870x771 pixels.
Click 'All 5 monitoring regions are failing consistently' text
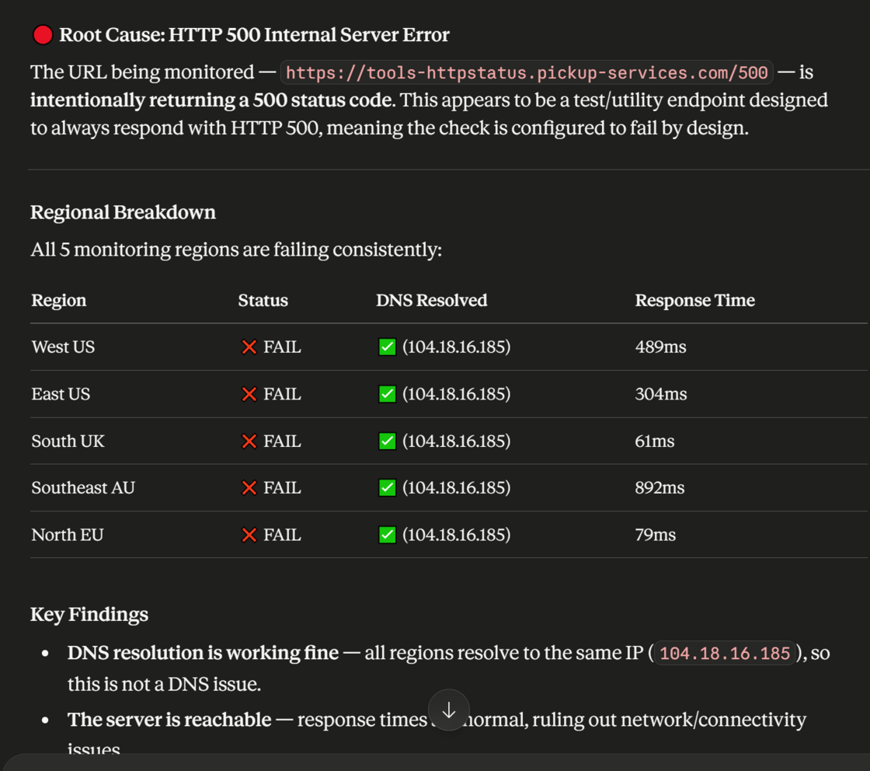pyautogui.click(x=236, y=249)
